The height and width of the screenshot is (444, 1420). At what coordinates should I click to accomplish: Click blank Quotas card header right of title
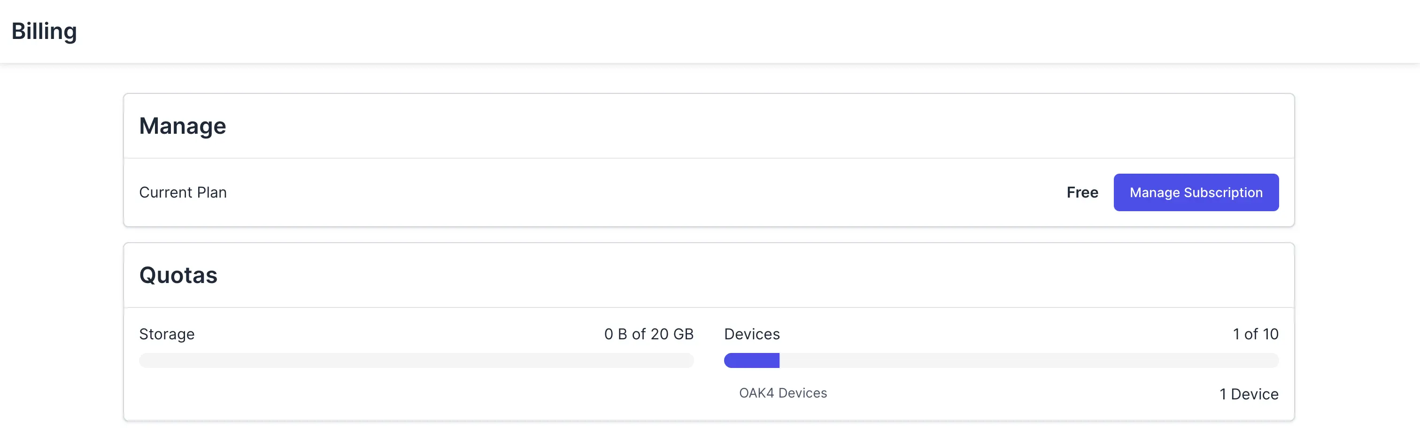pos(717,276)
